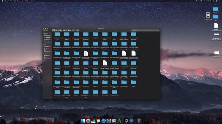Open the Go menu
The image size is (222, 124).
click(x=22, y=1)
